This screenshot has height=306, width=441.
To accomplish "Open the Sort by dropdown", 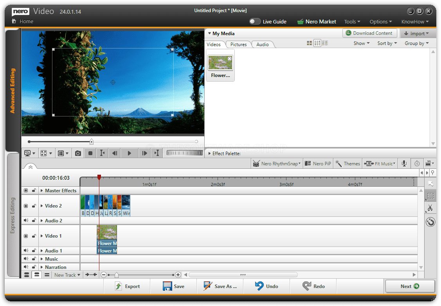I will [x=387, y=43].
